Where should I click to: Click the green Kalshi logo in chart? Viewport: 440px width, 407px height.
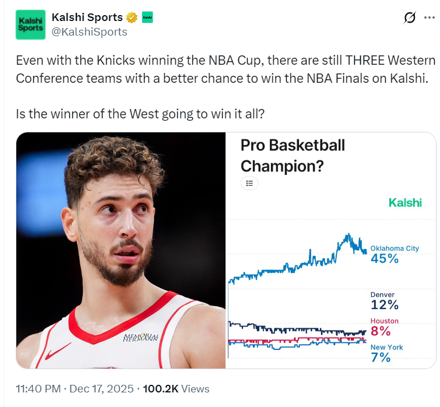(x=405, y=203)
